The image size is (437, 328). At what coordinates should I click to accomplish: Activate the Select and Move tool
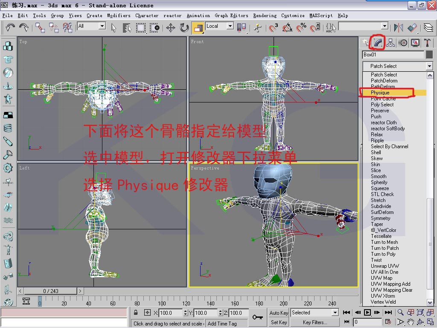click(171, 28)
